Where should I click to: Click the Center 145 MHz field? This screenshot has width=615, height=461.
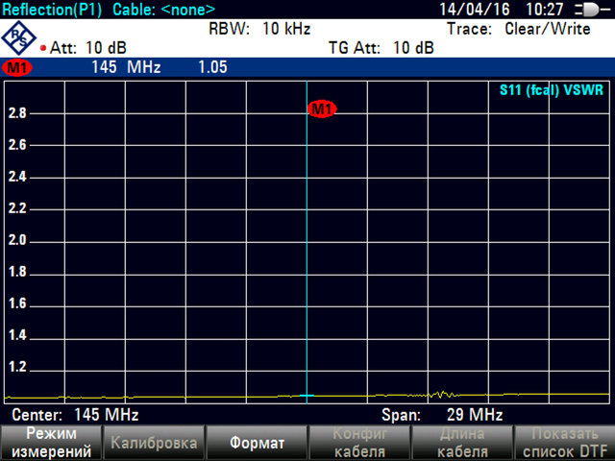[x=75, y=415]
